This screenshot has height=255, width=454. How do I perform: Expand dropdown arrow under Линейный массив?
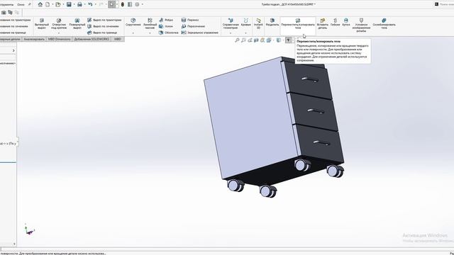click(150, 33)
